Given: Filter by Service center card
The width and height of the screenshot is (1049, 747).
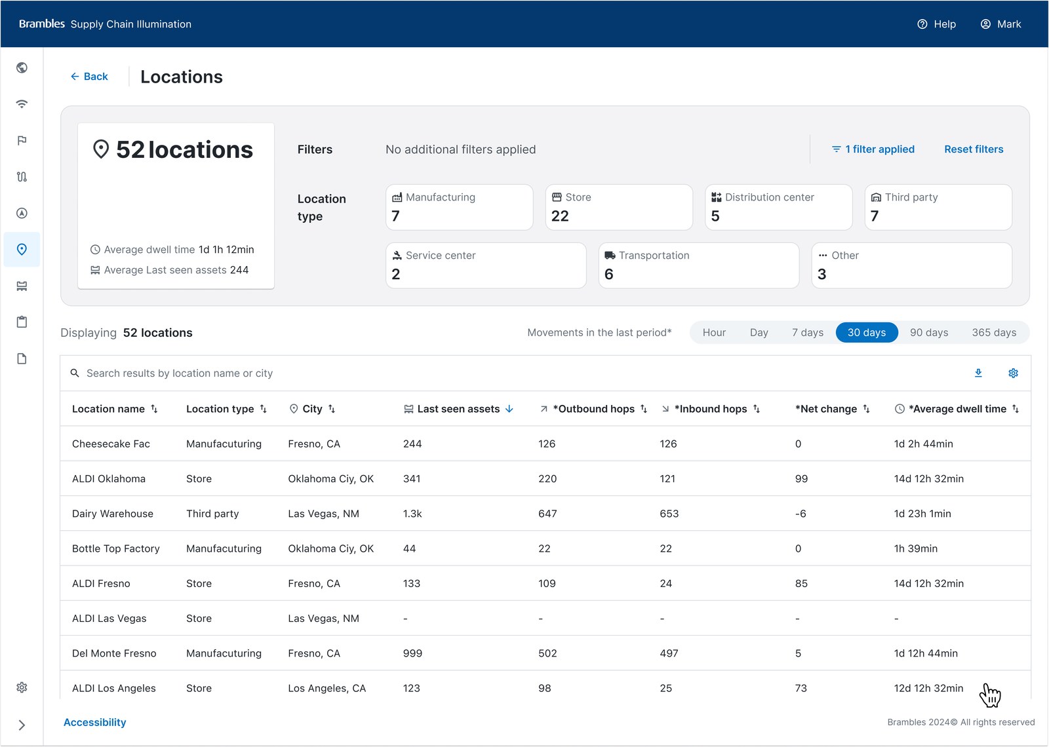Looking at the screenshot, I should point(486,265).
